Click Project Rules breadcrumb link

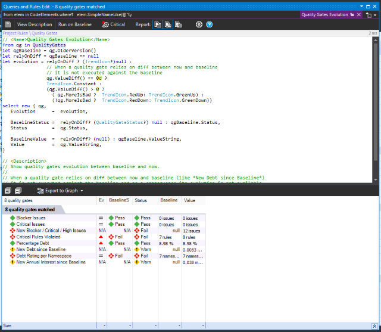[x=15, y=33]
